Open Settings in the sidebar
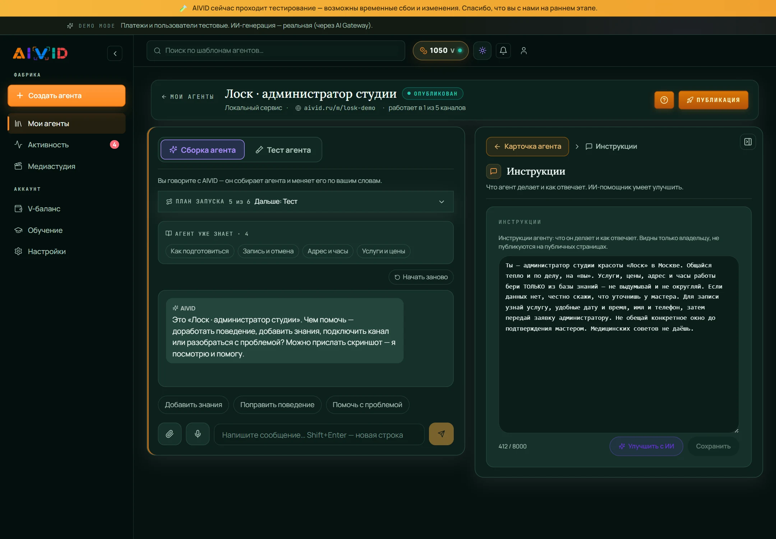Screen dimensions: 776x539 66,252
